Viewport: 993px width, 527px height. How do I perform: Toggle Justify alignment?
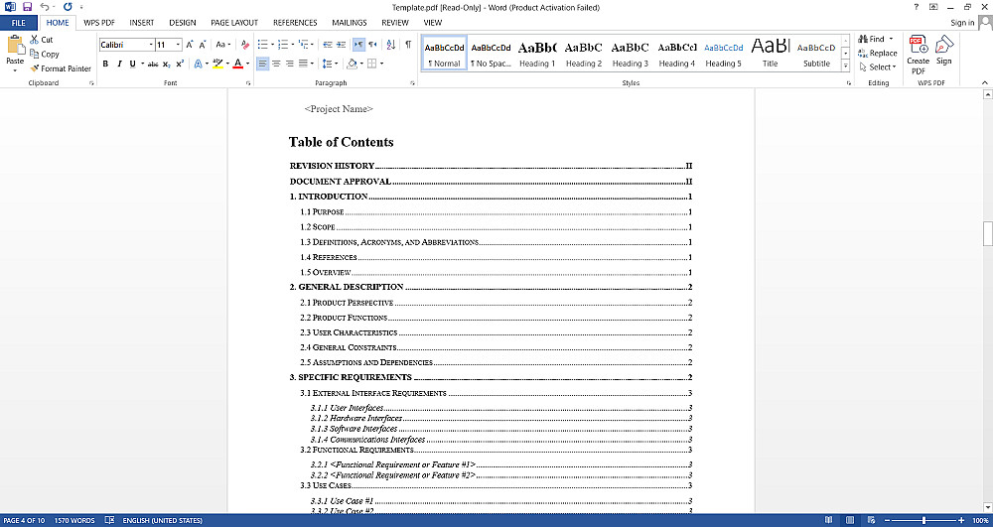(x=303, y=64)
